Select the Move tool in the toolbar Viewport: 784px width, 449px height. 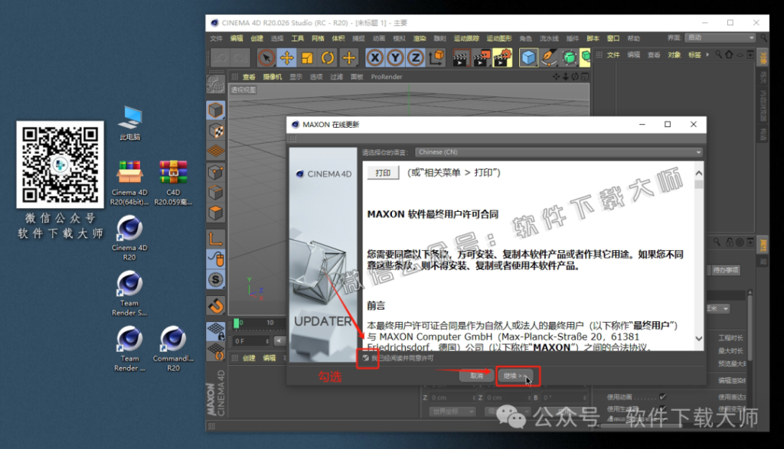click(287, 57)
